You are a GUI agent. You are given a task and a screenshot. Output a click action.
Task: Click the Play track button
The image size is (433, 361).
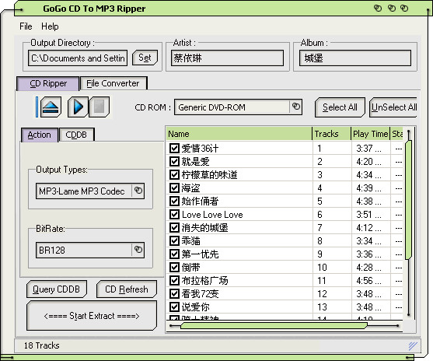(x=78, y=107)
